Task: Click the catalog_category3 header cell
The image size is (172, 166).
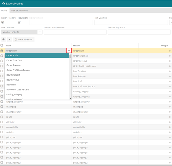Action: point(105,102)
